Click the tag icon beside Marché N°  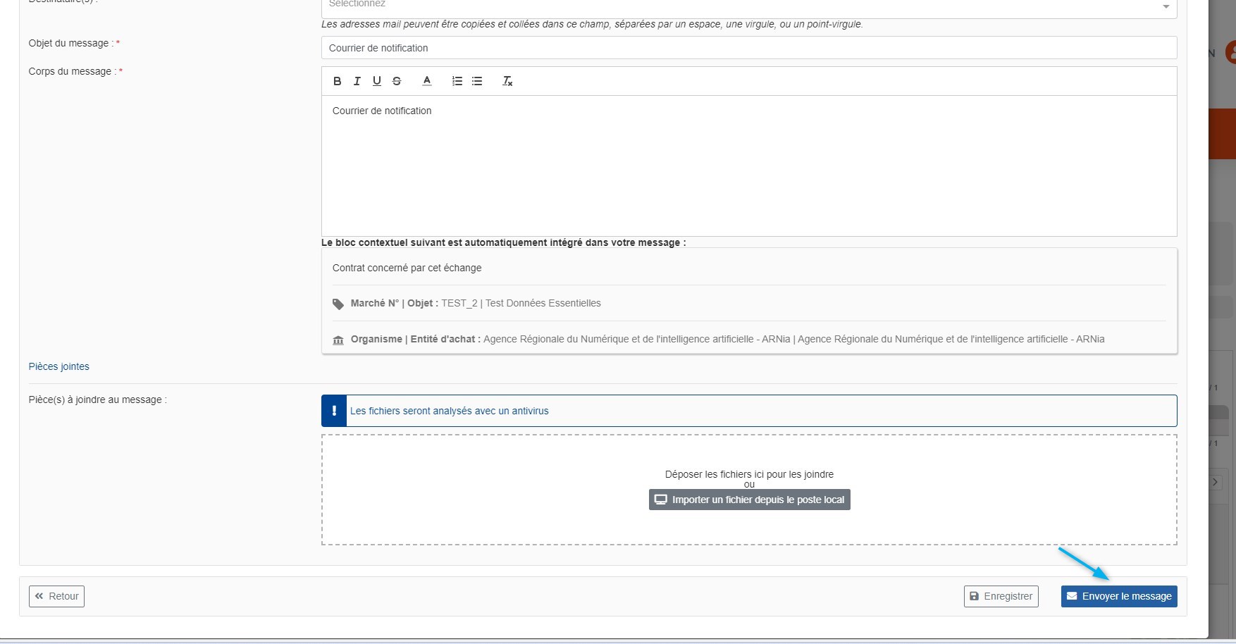pyautogui.click(x=338, y=304)
